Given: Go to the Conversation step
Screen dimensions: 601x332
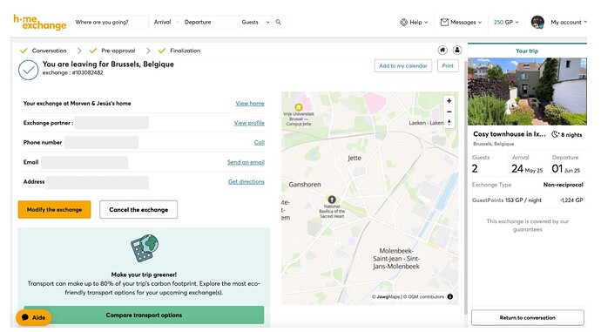Looking at the screenshot, I should coord(44,51).
